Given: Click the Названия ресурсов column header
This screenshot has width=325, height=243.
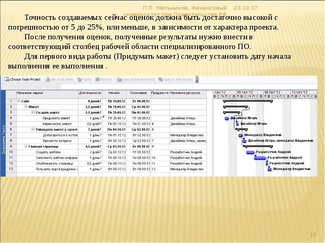Looking at the screenshot, I should (188, 94).
